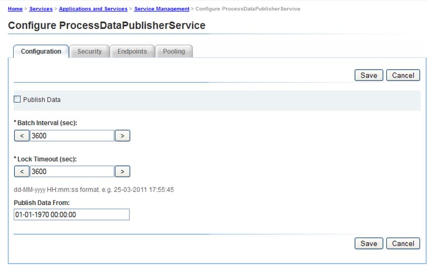Screen dimensions: 428x266
Task: Click the top Cancel button
Action: tap(403, 75)
